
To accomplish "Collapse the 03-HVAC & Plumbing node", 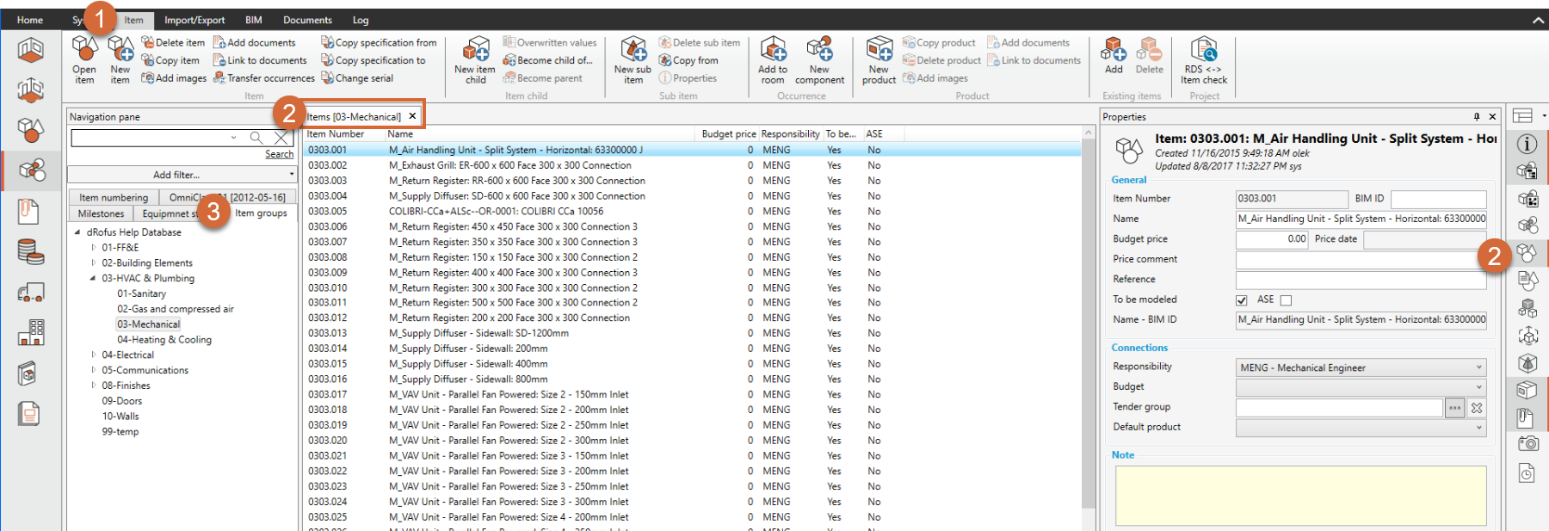I will tap(93, 278).
